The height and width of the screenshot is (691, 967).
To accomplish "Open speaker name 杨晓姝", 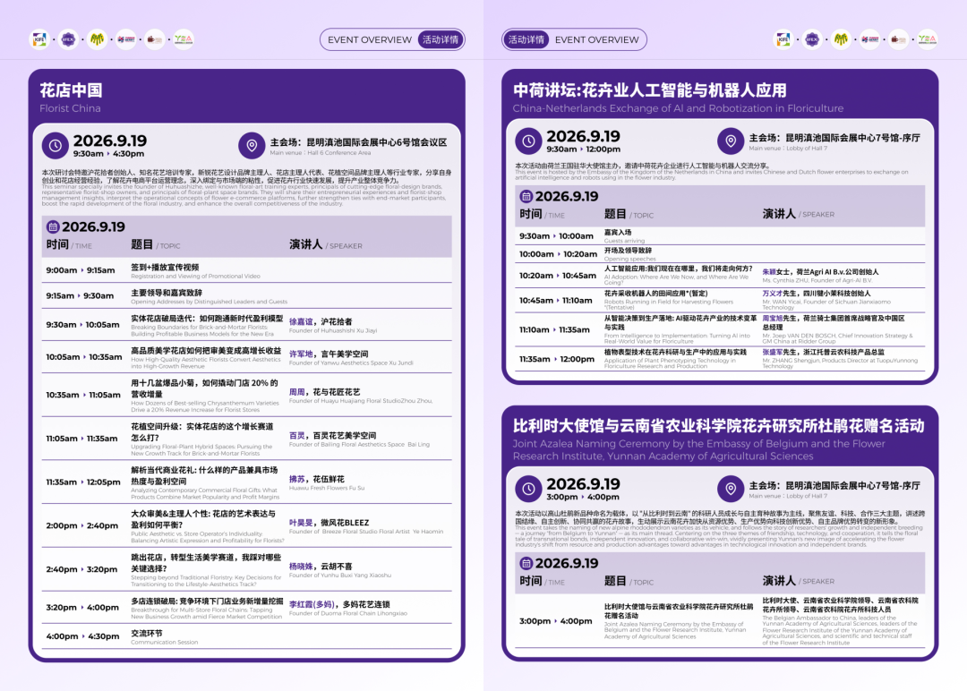I will 301,567.
